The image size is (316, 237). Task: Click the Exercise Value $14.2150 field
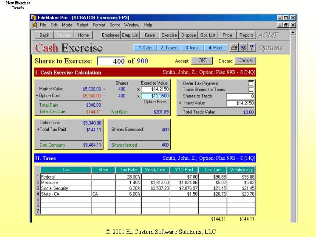(x=155, y=89)
